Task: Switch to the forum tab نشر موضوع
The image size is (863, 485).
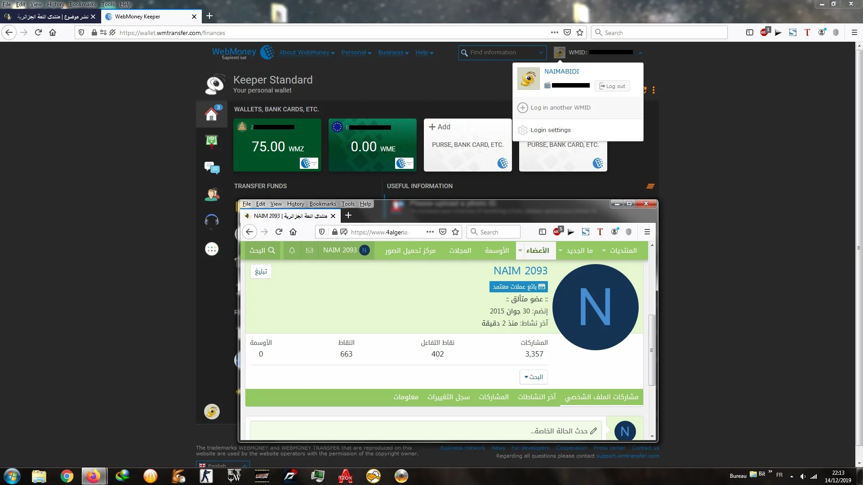Action: [x=49, y=17]
